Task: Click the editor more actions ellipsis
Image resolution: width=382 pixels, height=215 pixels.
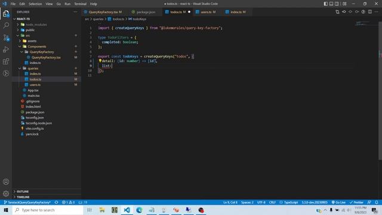Action: 377,12
